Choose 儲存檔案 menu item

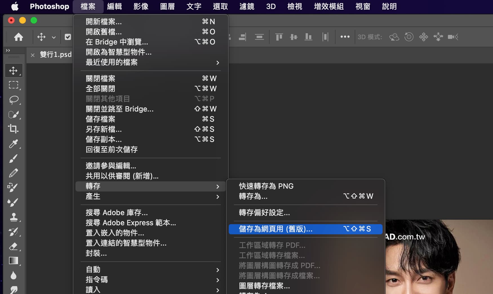(151, 119)
